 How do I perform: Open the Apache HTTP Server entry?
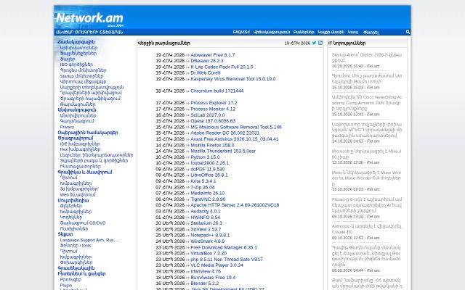click(x=235, y=204)
